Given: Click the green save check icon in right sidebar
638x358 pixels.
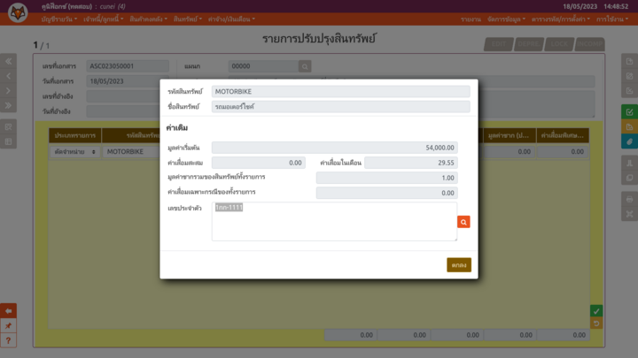Looking at the screenshot, I should point(629,112).
